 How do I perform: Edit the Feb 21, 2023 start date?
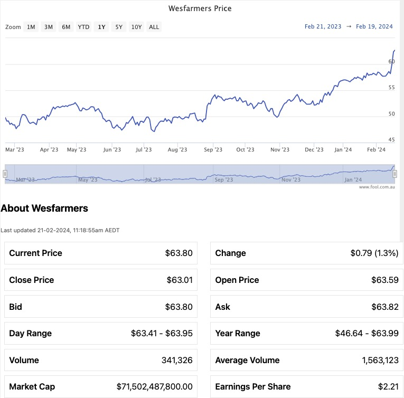click(323, 26)
